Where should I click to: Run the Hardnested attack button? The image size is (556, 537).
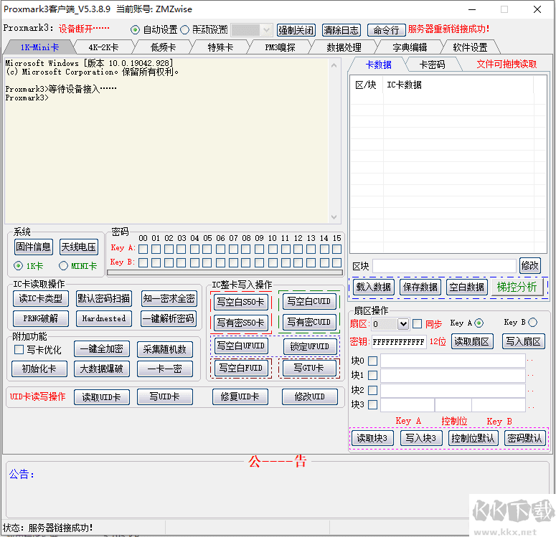pos(103,318)
